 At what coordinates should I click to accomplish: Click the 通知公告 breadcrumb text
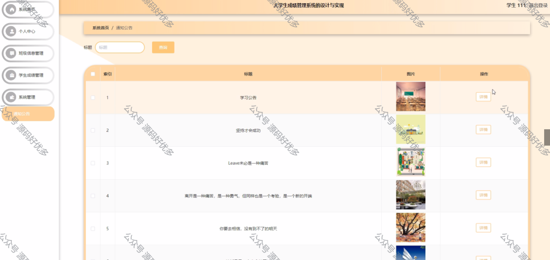pyautogui.click(x=124, y=28)
